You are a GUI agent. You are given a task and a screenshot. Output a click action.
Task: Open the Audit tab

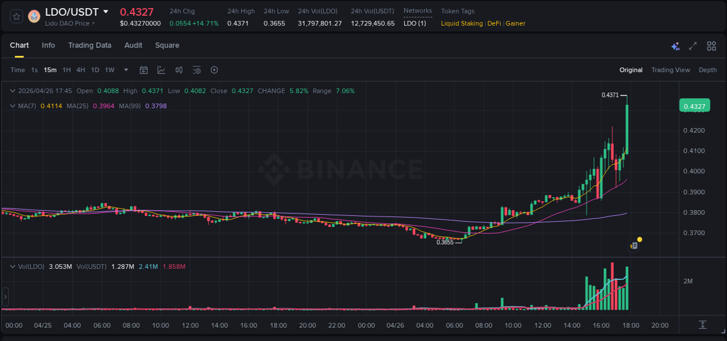click(x=133, y=45)
